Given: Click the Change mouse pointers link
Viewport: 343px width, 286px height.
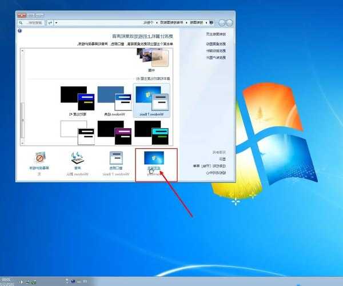Looking at the screenshot, I should (x=216, y=50).
